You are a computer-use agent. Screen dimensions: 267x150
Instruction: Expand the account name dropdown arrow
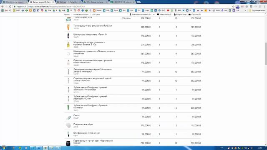pos(154,15)
